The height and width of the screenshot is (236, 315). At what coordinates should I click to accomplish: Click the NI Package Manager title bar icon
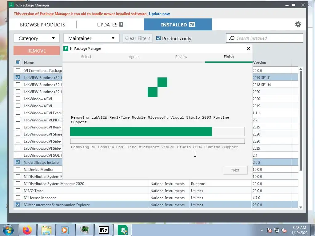[x=12, y=5]
